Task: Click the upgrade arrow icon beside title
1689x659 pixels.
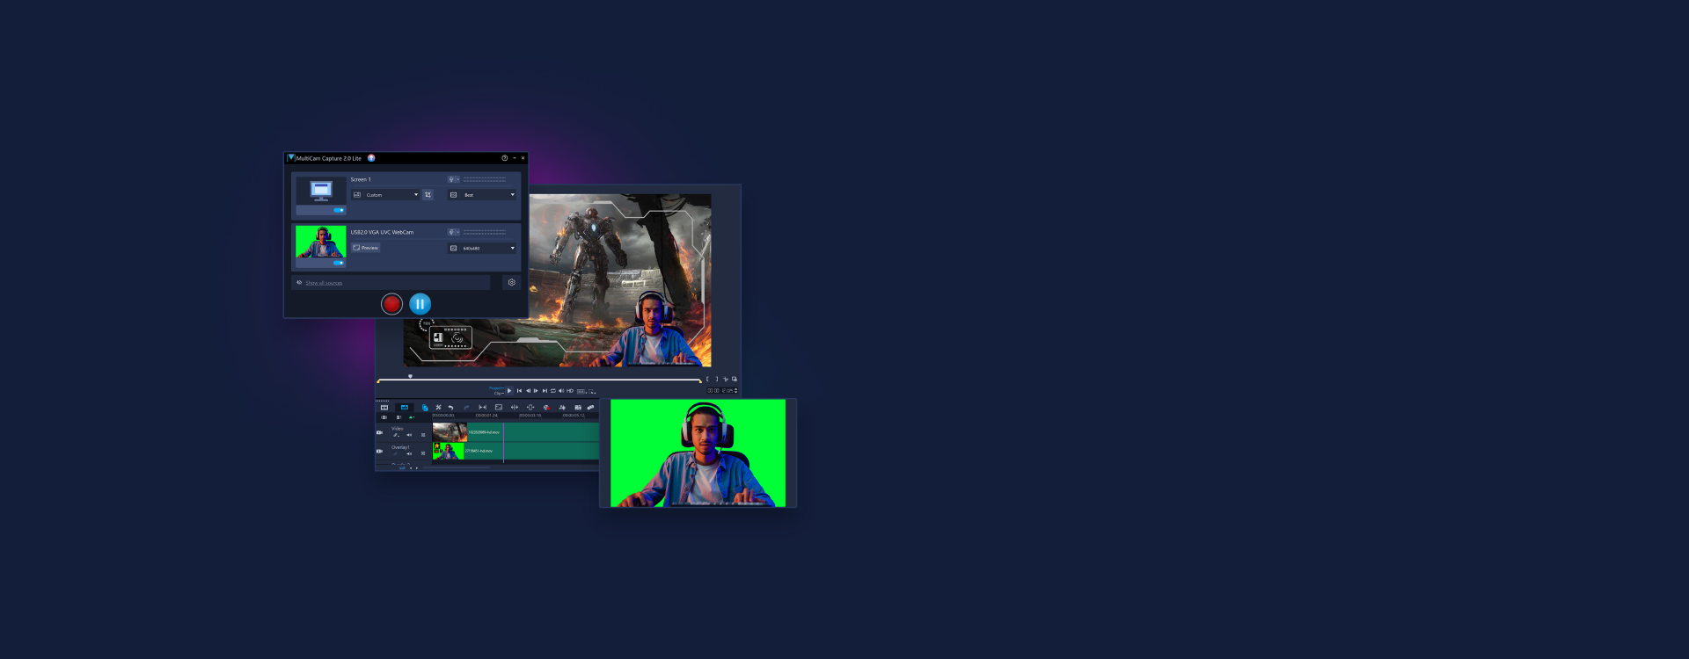Action: tap(371, 158)
